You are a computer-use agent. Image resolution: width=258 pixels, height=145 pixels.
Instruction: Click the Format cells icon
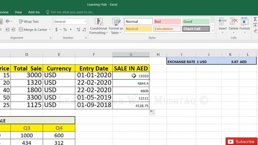pos(245,21)
